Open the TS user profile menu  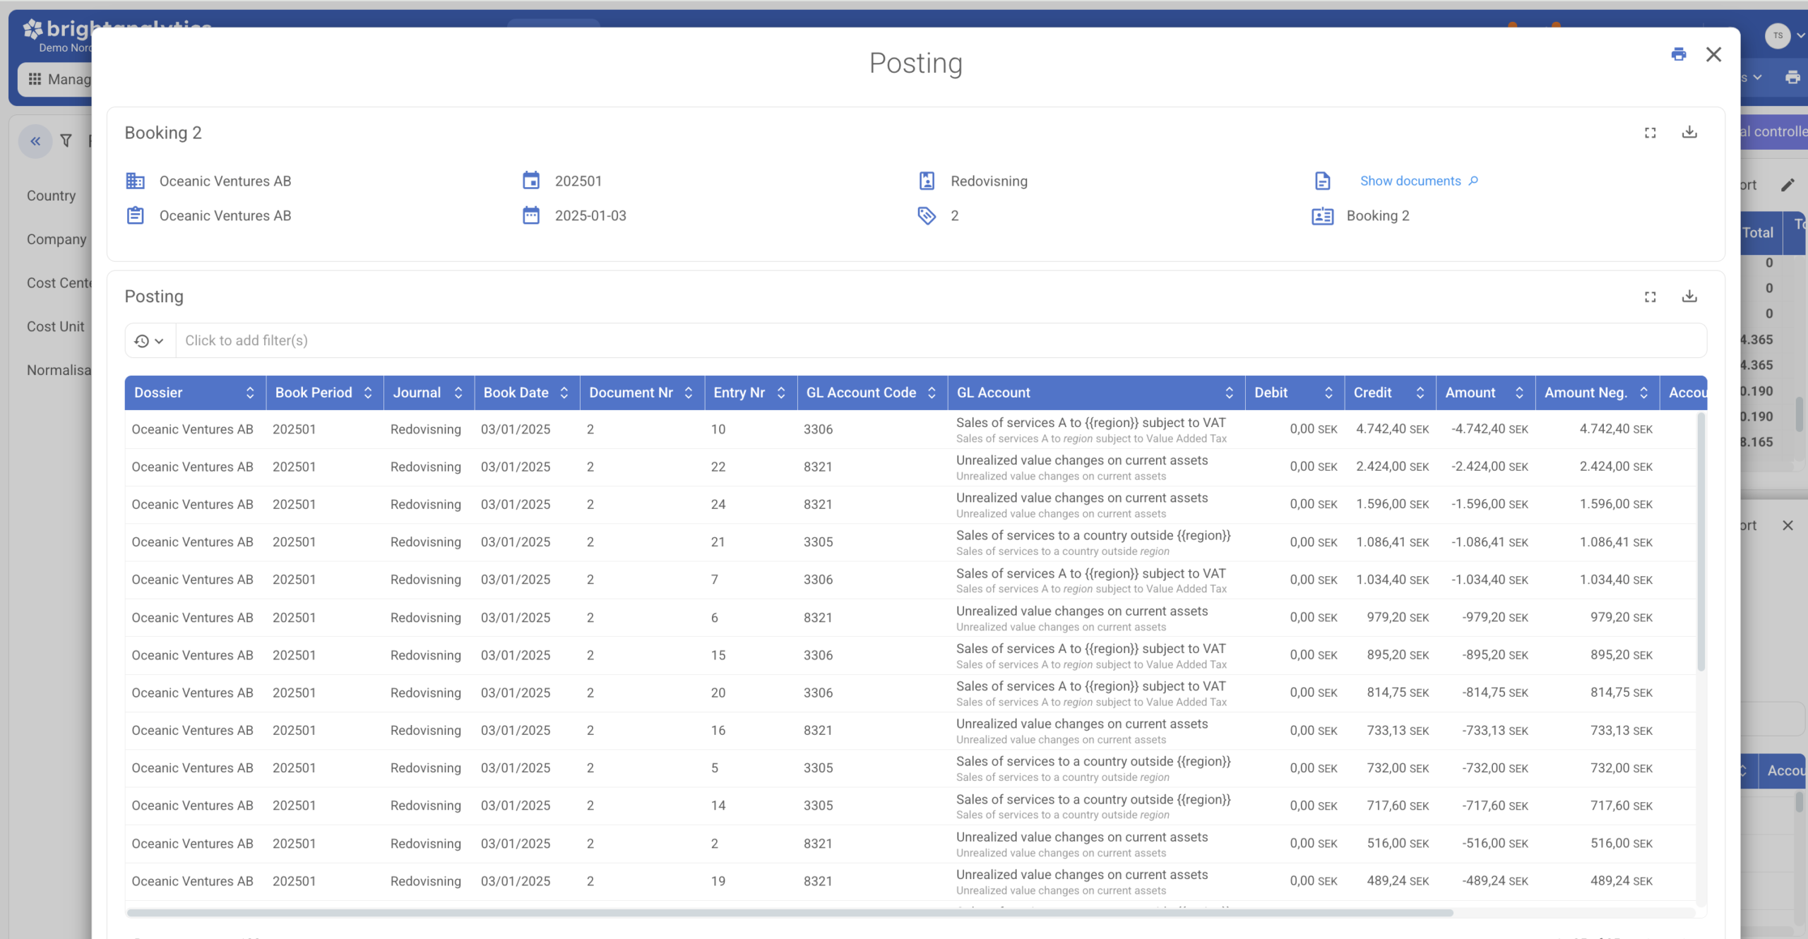tap(1784, 35)
